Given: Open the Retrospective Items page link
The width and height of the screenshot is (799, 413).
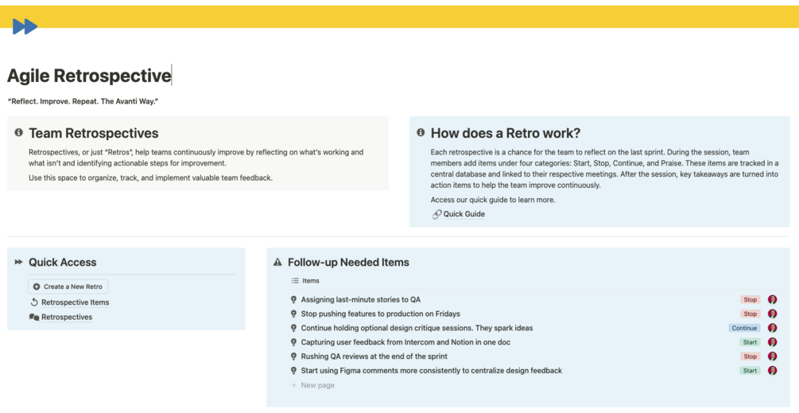Looking at the screenshot, I should [x=75, y=302].
